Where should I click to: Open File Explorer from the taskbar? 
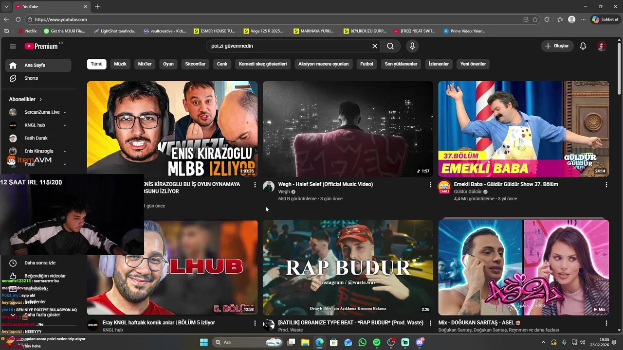click(x=305, y=342)
